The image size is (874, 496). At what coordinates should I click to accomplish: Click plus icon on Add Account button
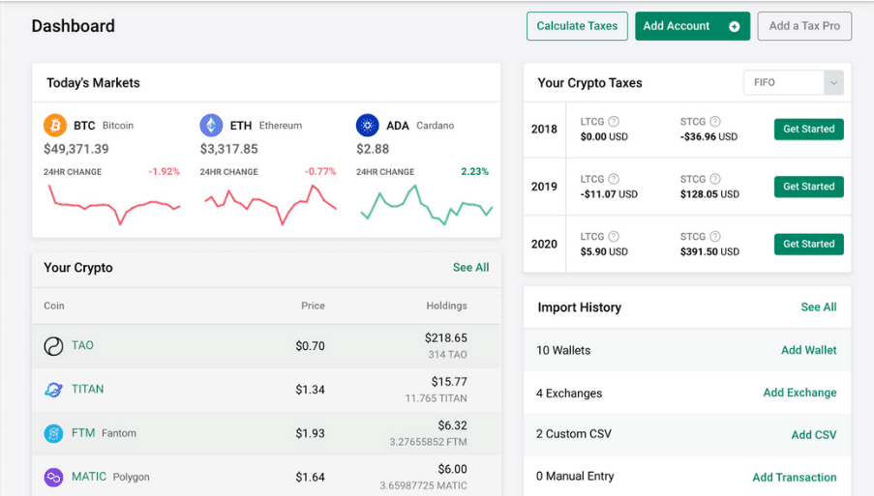(734, 27)
